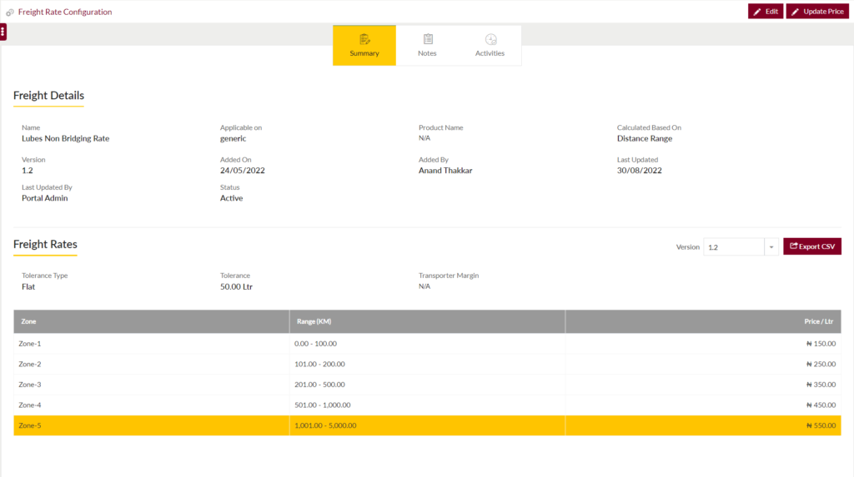This screenshot has height=477, width=854.
Task: Click the ₦ 450.00 price
Action: (821, 405)
